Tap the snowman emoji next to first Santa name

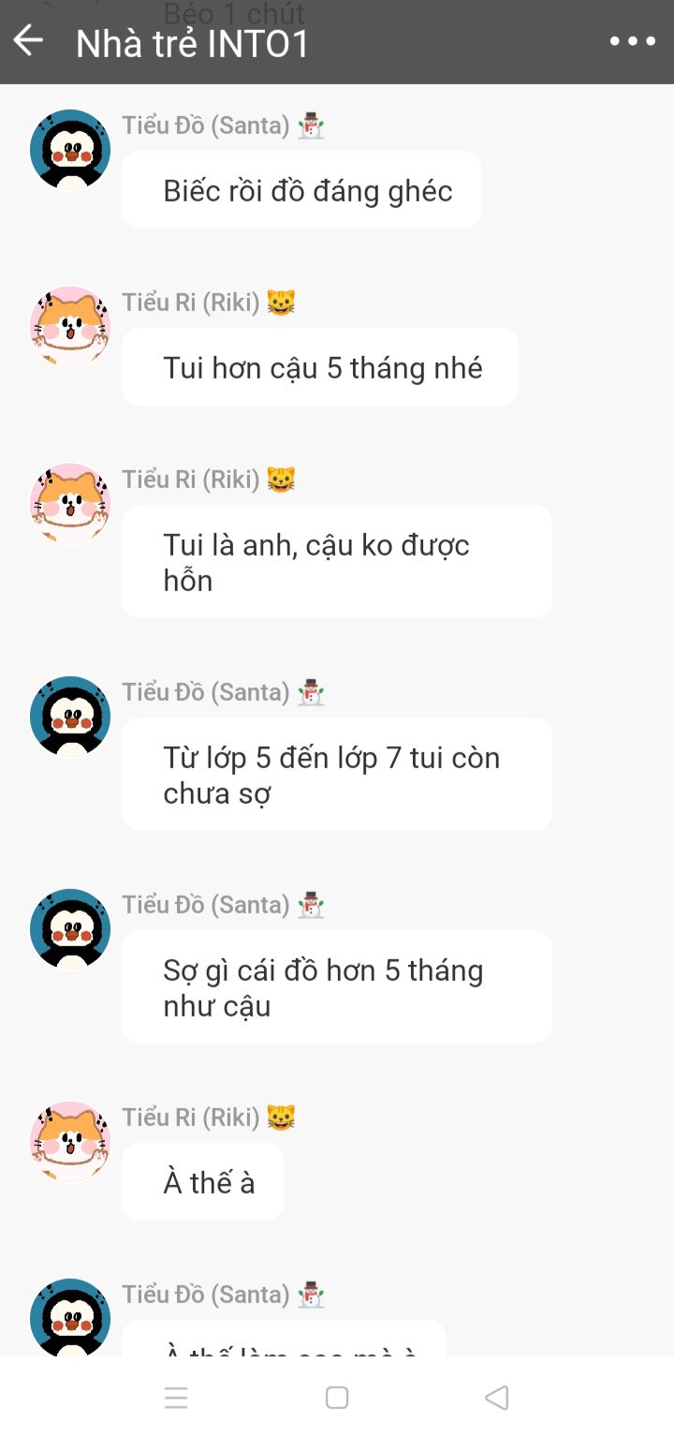click(x=311, y=126)
